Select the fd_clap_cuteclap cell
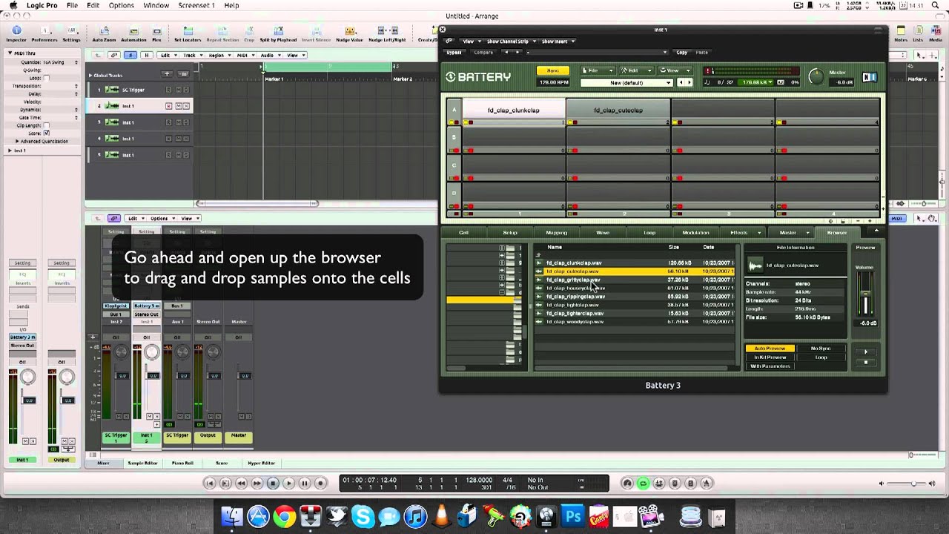 pyautogui.click(x=618, y=111)
